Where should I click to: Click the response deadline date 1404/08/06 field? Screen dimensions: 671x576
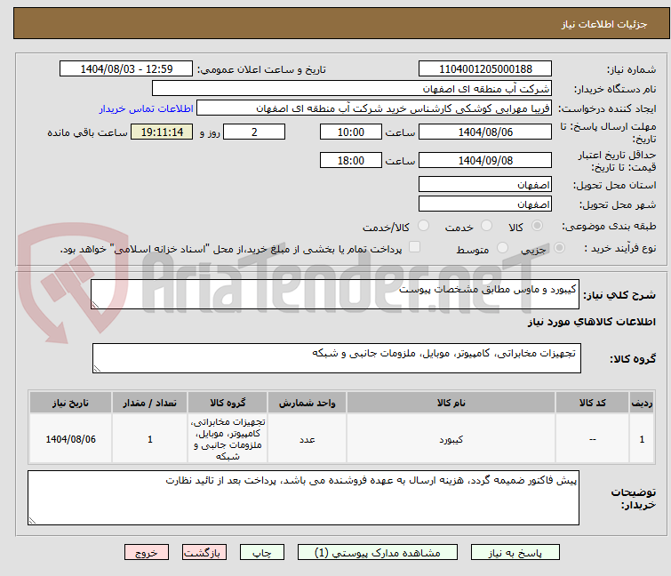coord(485,132)
